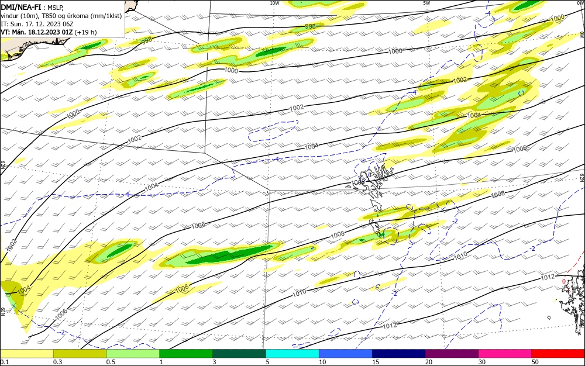This screenshot has height=366, width=585.
Task: Click the "VT: Mán. 18.12.2023 01Z (+19 h)" line
Action: coord(49,32)
